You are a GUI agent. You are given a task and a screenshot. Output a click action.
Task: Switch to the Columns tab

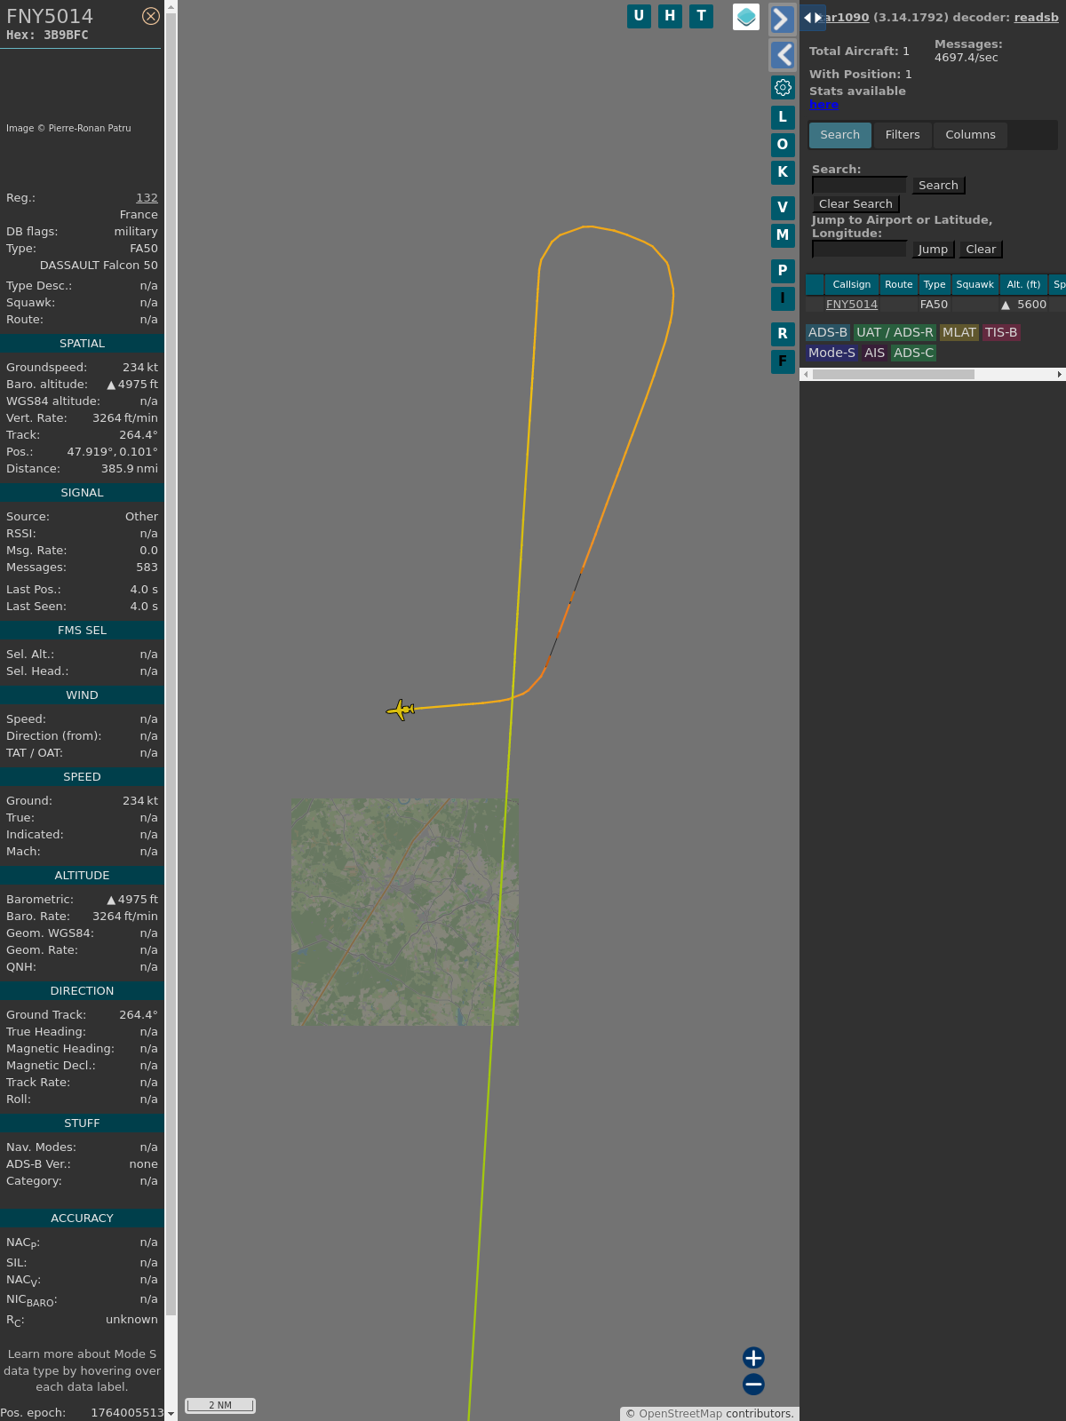click(x=970, y=135)
